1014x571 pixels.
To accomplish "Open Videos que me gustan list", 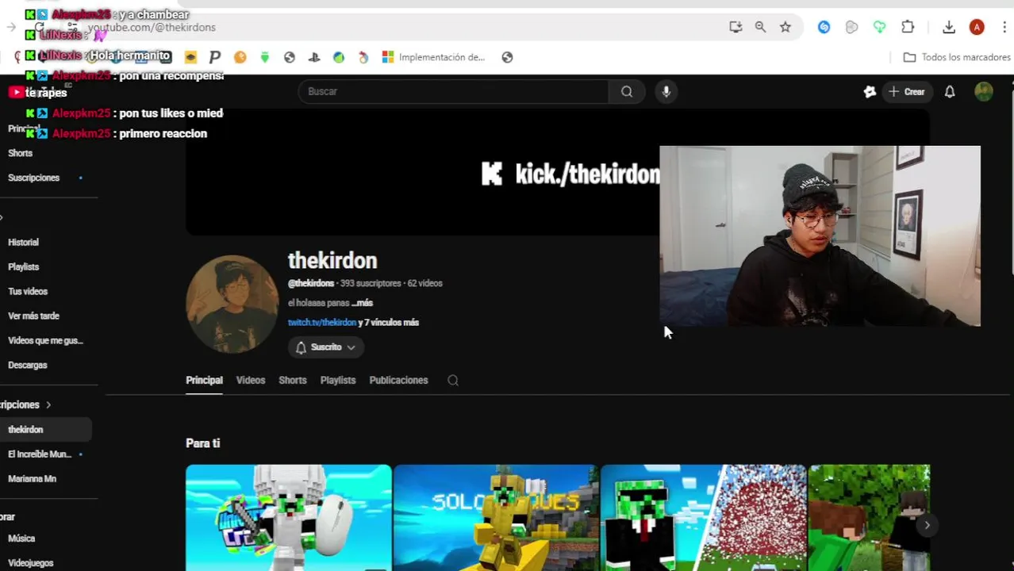I will click(x=45, y=340).
